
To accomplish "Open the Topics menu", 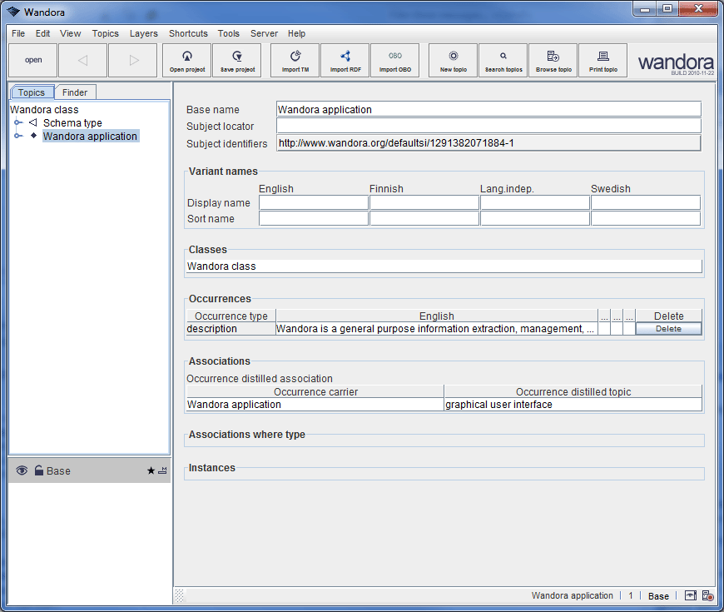I will (x=105, y=33).
